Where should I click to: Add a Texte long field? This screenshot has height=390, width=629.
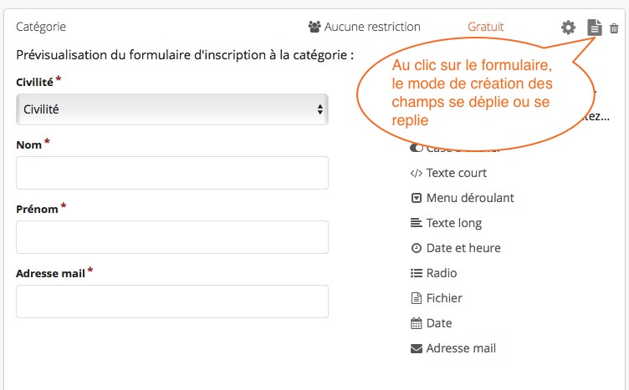click(x=446, y=223)
